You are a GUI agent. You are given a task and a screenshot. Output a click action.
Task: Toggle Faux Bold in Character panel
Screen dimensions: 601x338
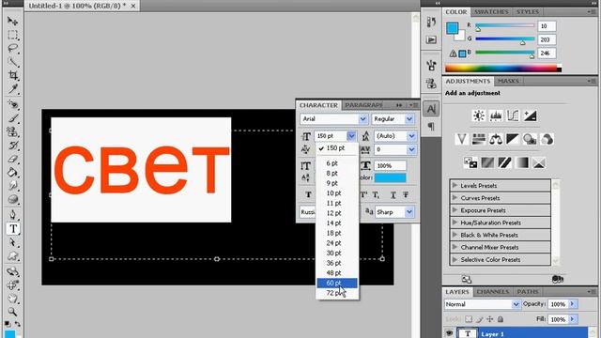(x=309, y=194)
